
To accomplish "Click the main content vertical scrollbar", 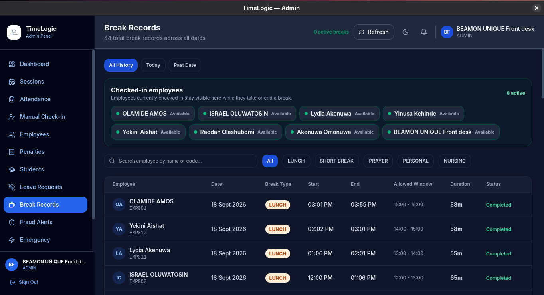I will tap(542, 74).
